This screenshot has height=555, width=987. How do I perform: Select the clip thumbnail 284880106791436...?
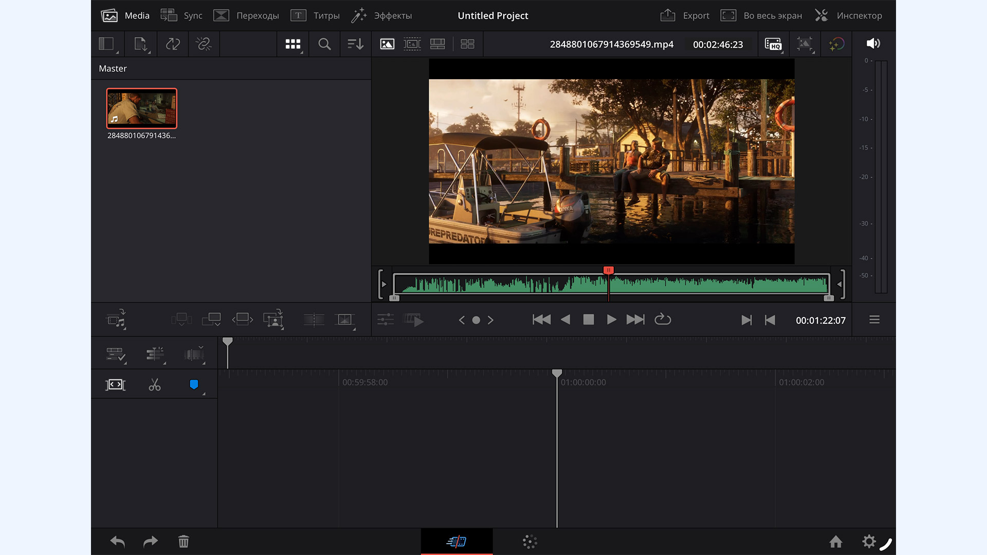coord(142,108)
